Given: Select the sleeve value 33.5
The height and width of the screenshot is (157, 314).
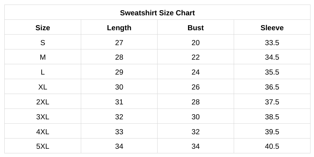Looking at the screenshot, I should [x=272, y=43].
